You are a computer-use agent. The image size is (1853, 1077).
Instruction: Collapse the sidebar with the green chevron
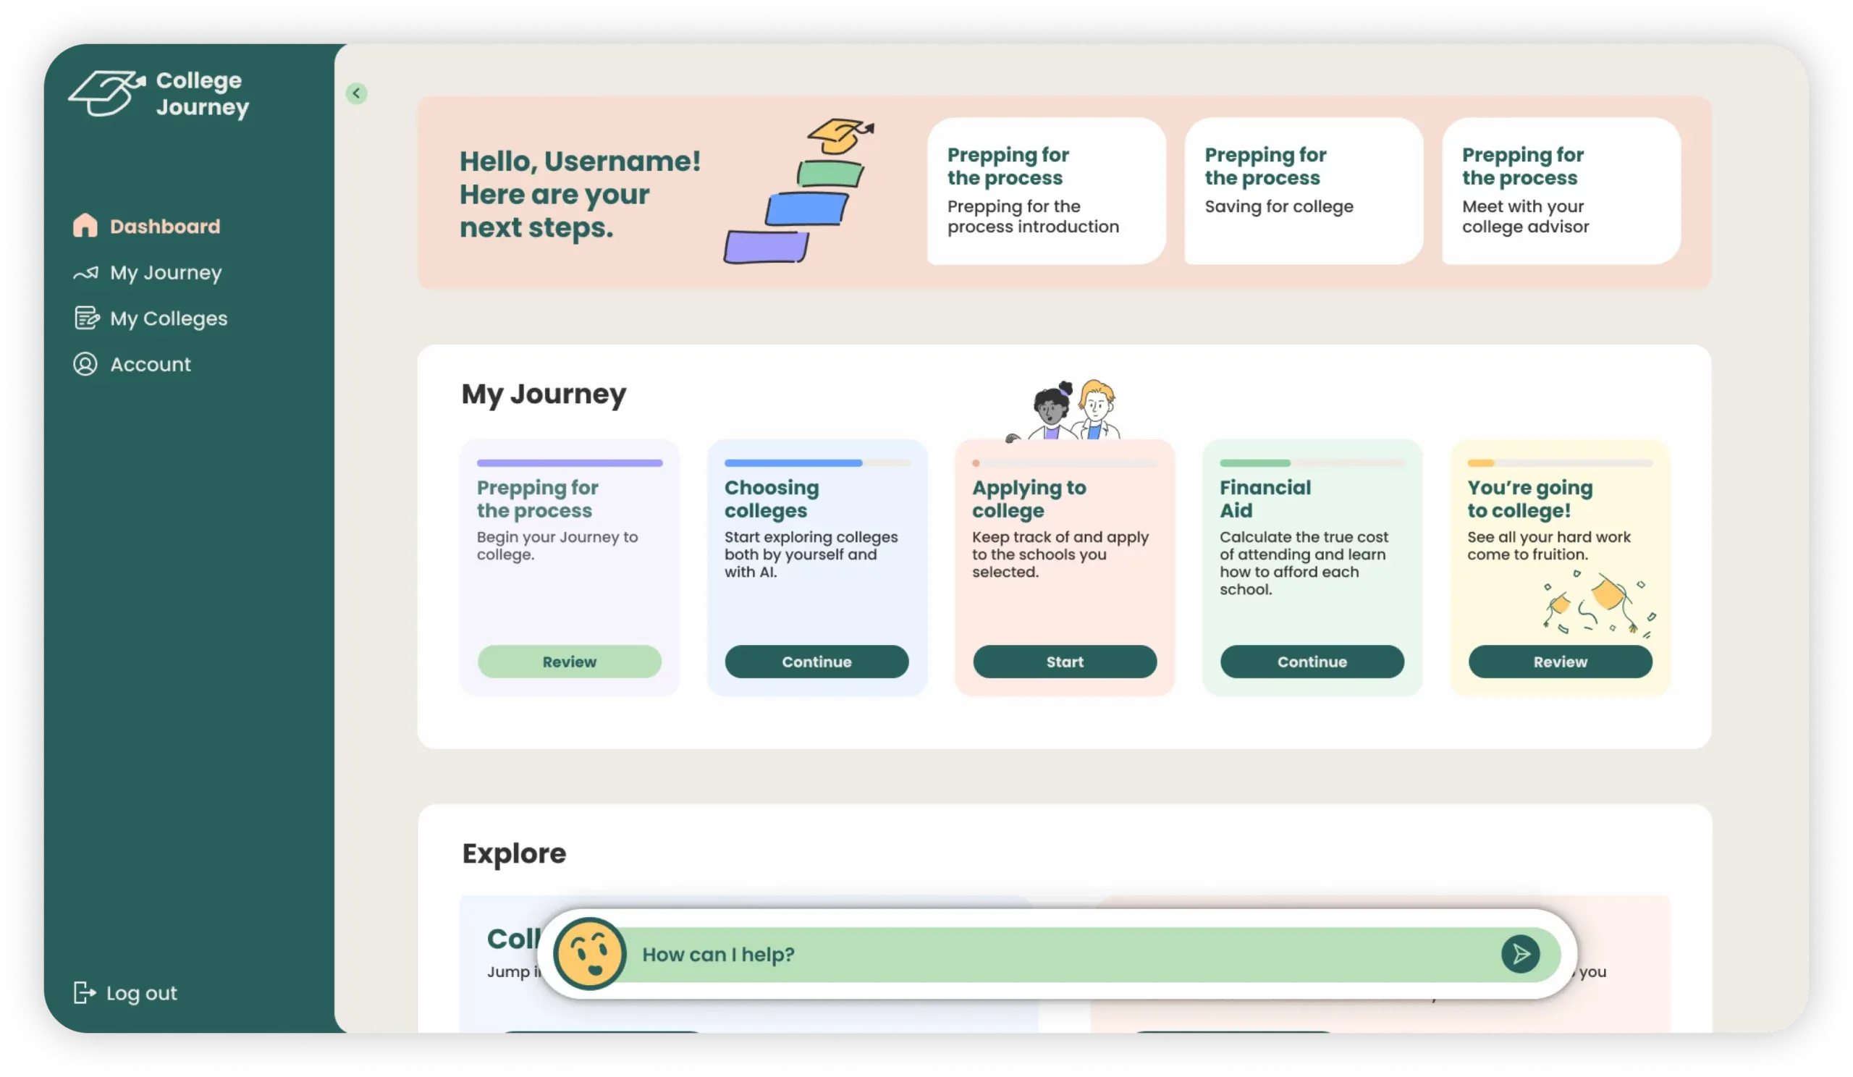(357, 93)
